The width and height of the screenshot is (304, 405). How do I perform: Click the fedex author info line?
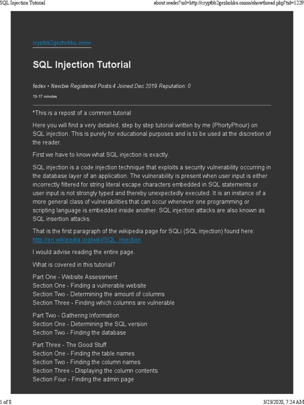click(111, 86)
